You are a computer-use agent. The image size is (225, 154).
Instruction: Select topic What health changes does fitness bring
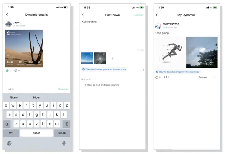pos(104,69)
